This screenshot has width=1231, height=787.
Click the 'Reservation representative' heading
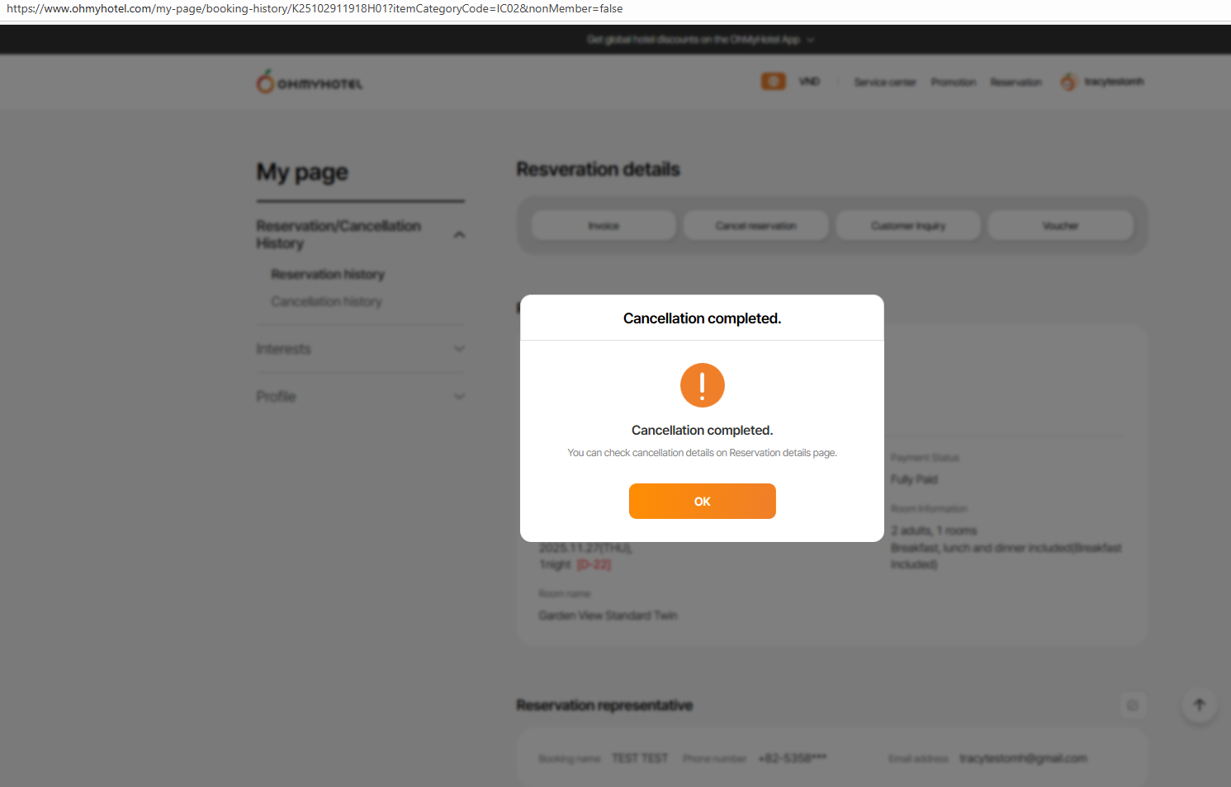click(604, 705)
